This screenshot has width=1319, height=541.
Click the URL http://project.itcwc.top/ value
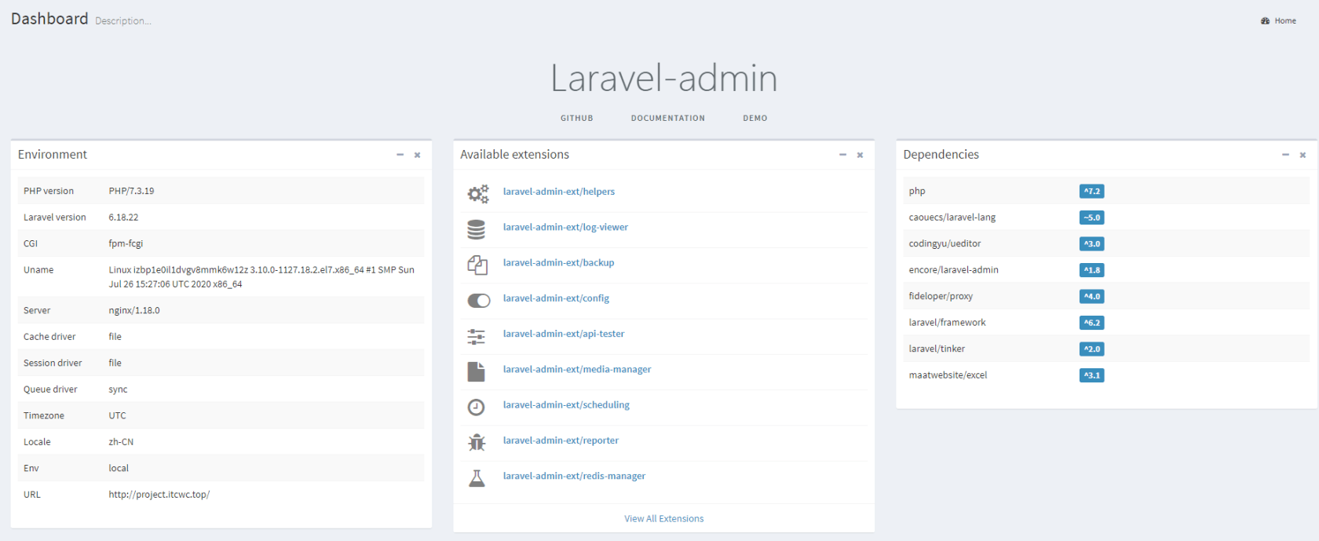pyautogui.click(x=159, y=495)
